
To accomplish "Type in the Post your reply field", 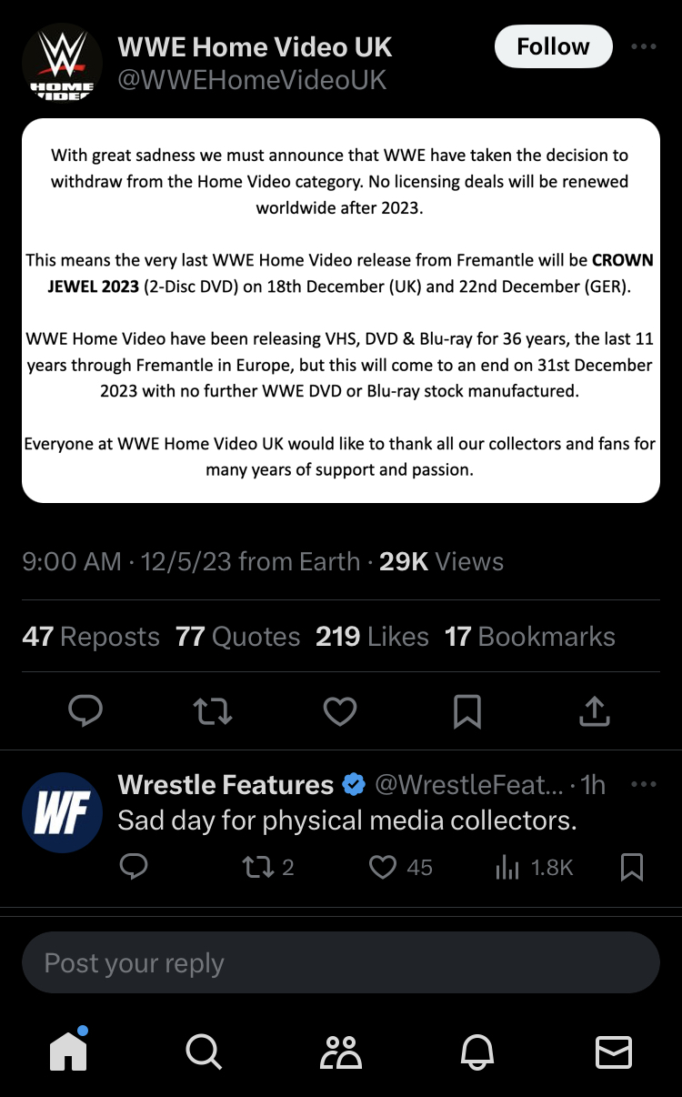I will tap(341, 962).
